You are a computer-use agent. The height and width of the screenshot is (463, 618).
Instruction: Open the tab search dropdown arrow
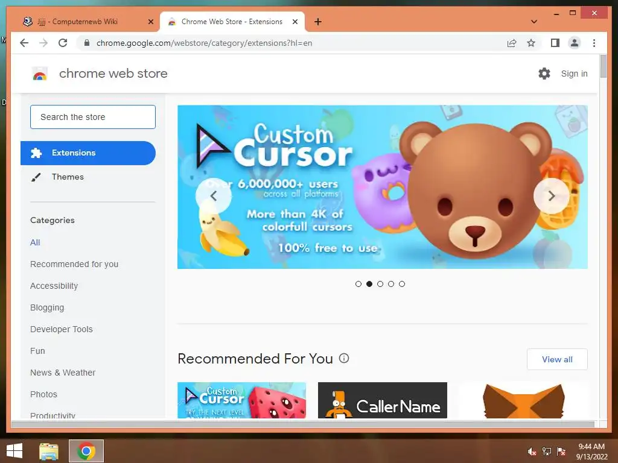click(x=534, y=22)
